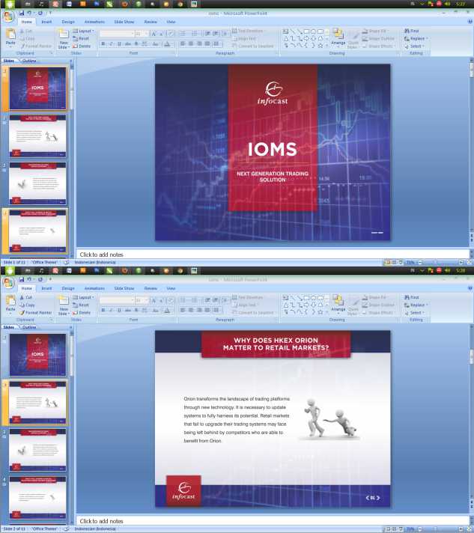
Task: Open the font name box in the IOMS window
Action: [117, 33]
